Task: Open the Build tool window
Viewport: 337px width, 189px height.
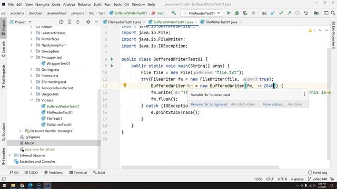Action: click(99, 173)
